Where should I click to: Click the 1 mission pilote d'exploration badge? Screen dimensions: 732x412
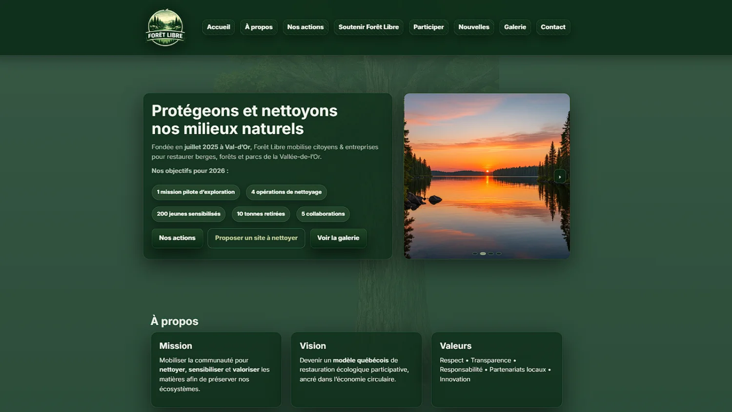196,192
